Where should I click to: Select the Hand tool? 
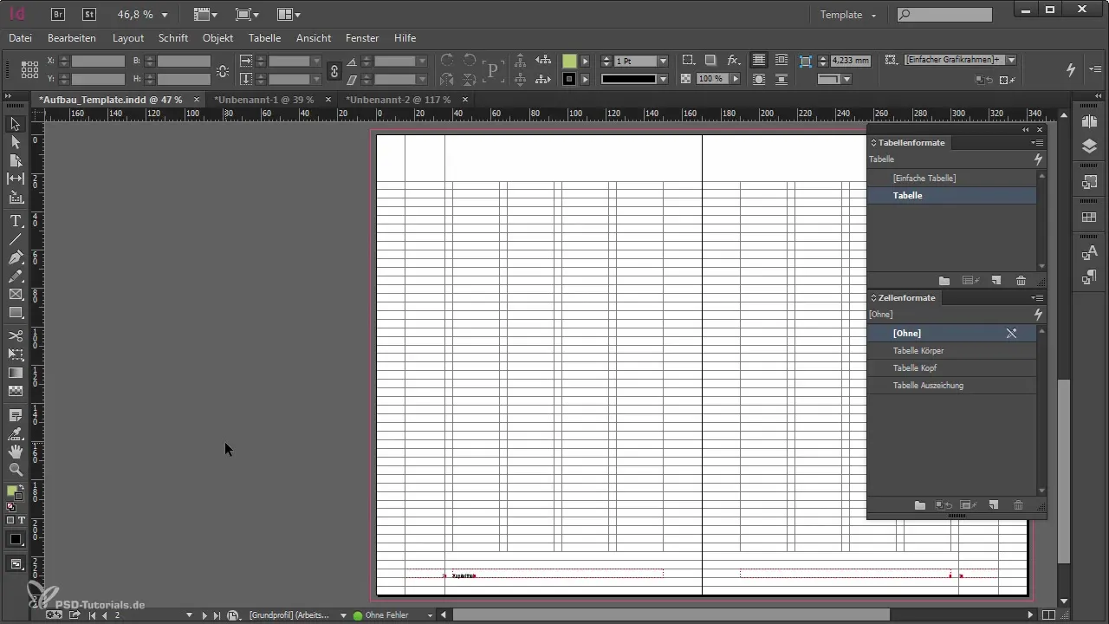pyautogui.click(x=16, y=452)
